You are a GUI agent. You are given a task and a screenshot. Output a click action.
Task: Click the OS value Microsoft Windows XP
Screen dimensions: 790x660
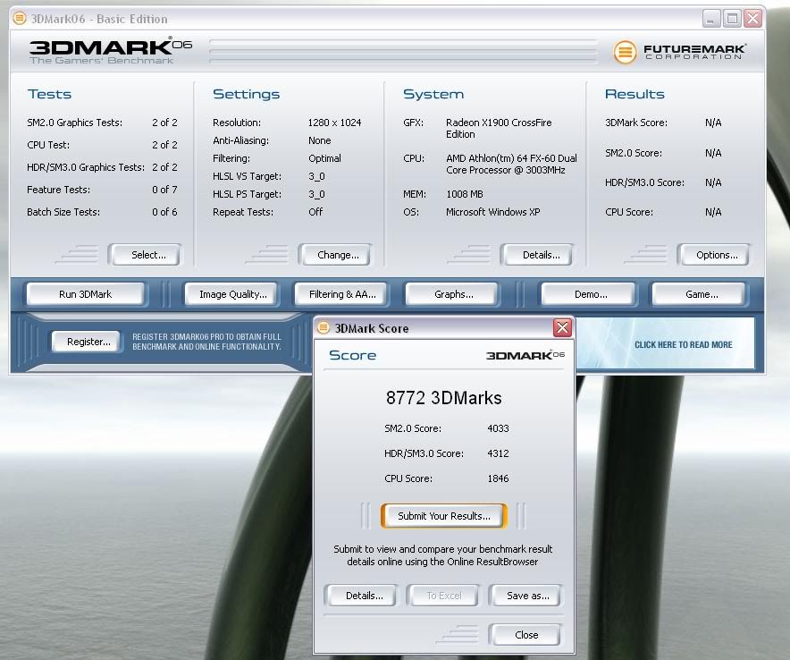pos(492,212)
